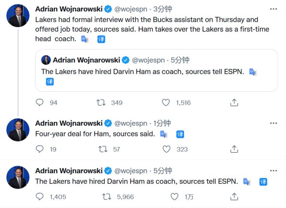Click the small avatar in the quoted tweet

(x=46, y=60)
